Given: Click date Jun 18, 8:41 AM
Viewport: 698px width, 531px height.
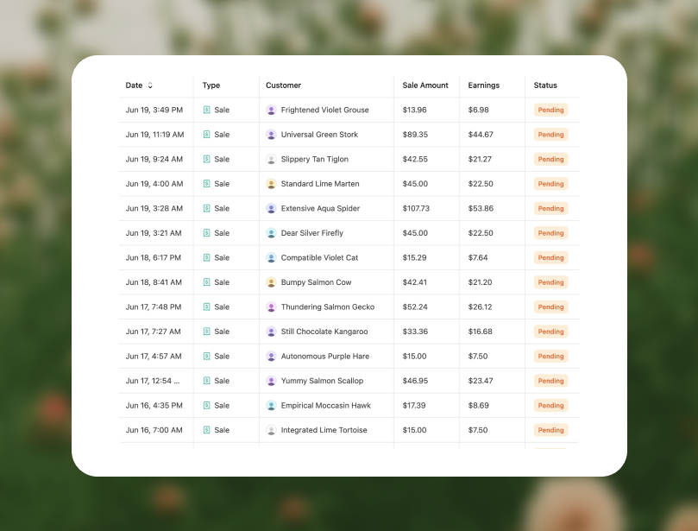Looking at the screenshot, I should [154, 282].
